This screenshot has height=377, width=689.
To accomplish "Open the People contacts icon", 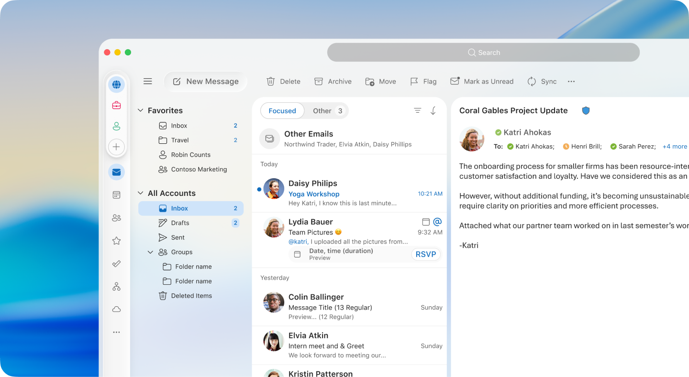I will [116, 218].
